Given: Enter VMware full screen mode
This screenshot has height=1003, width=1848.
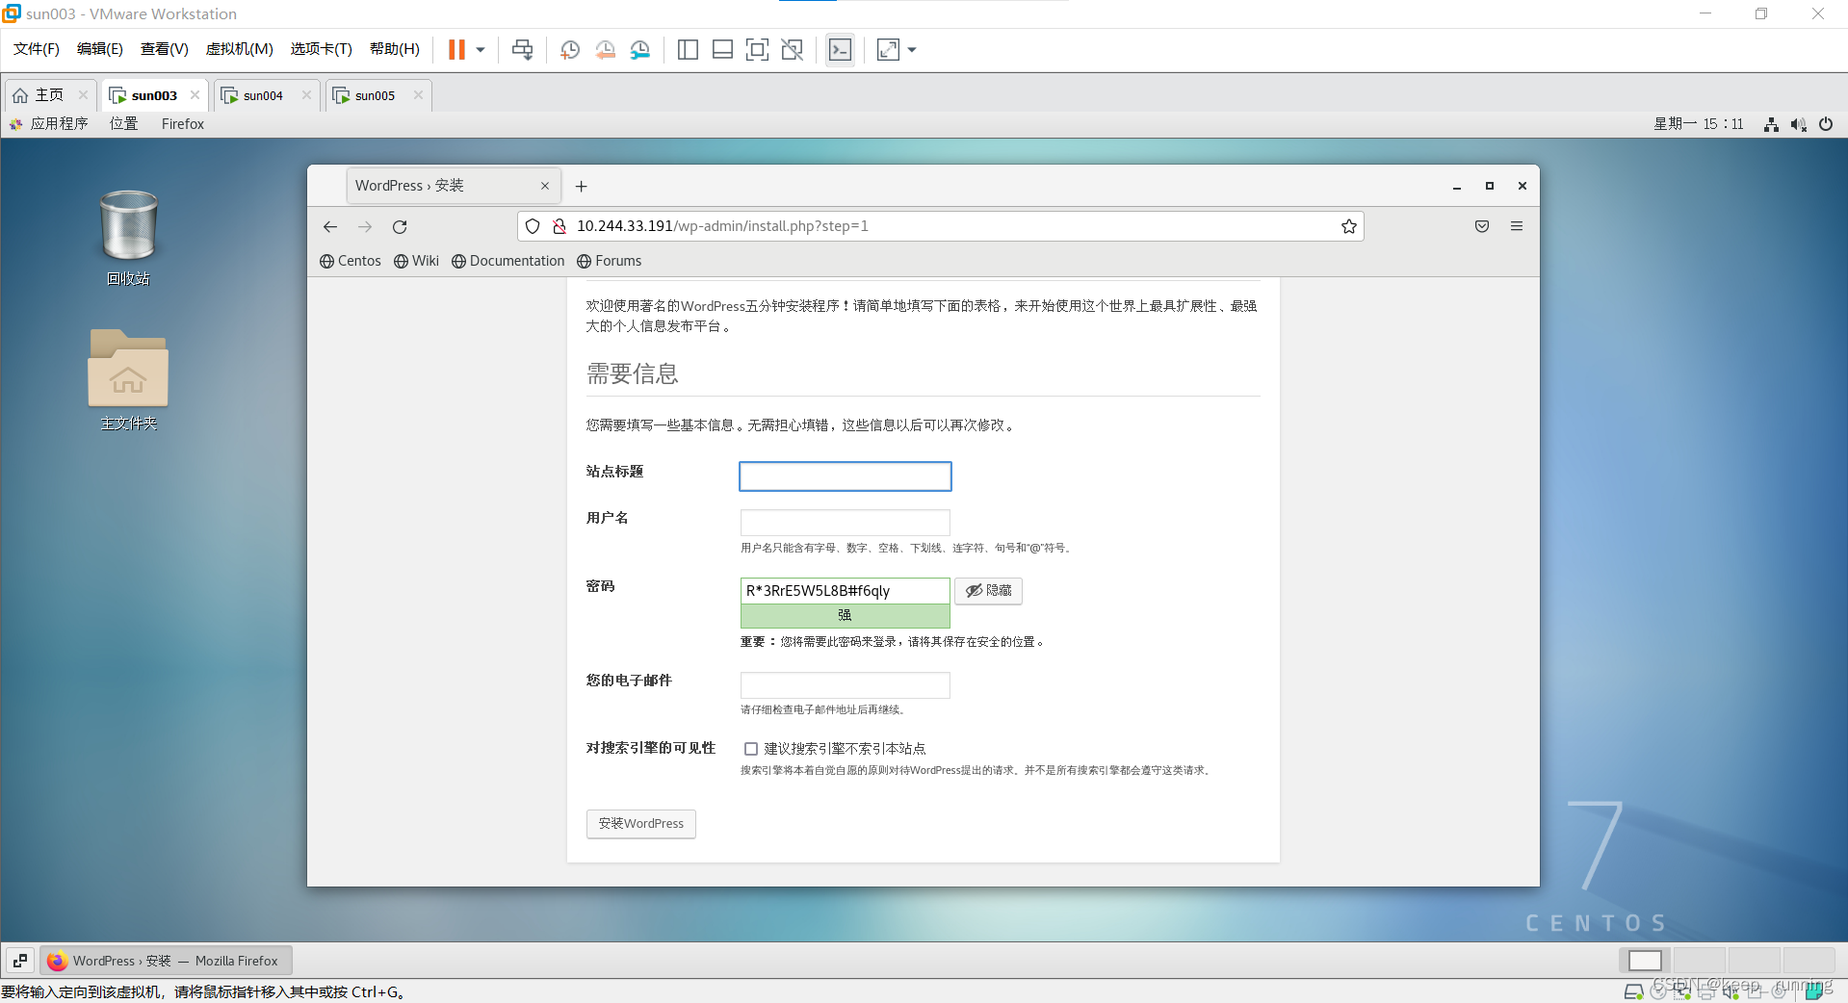Looking at the screenshot, I should point(757,49).
